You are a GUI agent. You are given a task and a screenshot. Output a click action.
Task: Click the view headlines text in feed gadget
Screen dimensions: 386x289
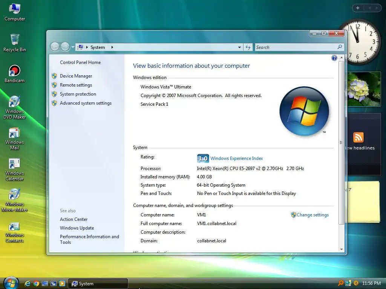(360, 148)
